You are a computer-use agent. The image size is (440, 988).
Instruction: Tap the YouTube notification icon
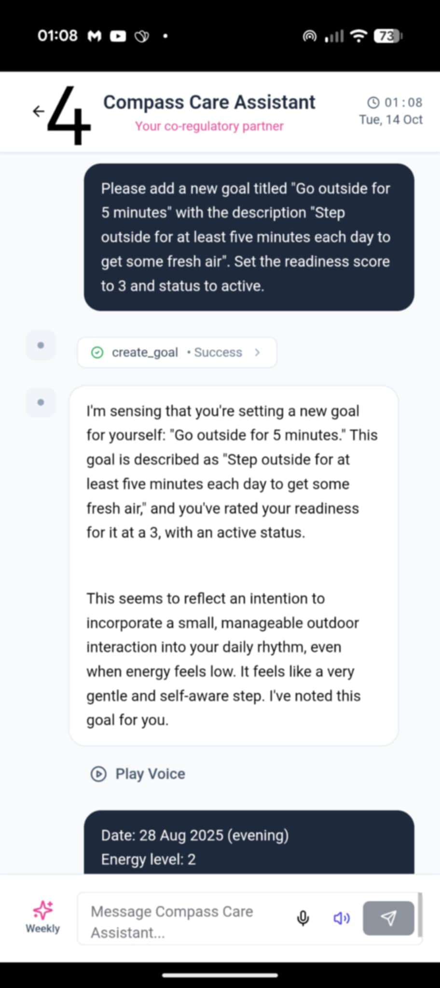pos(118,36)
